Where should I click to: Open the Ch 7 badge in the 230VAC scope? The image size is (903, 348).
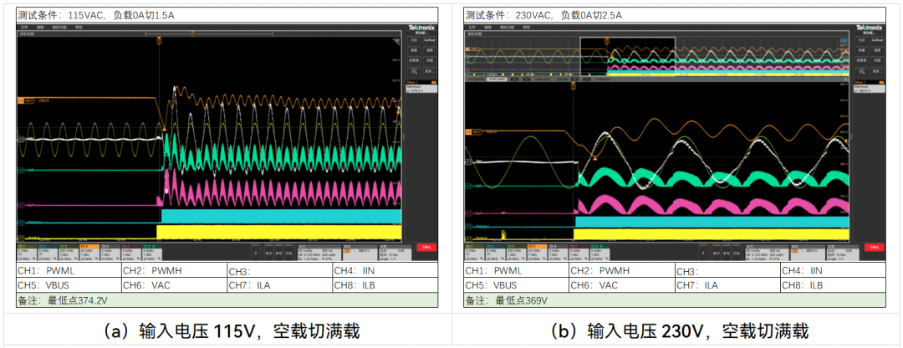click(x=579, y=251)
